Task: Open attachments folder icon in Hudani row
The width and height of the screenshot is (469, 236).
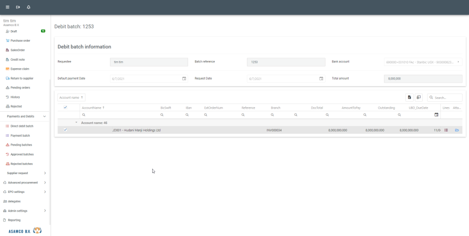Action: 456,130
